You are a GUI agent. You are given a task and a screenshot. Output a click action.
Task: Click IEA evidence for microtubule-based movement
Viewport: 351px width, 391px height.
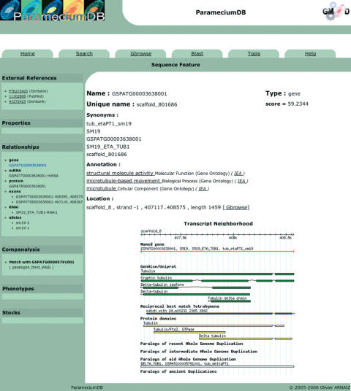(x=241, y=181)
